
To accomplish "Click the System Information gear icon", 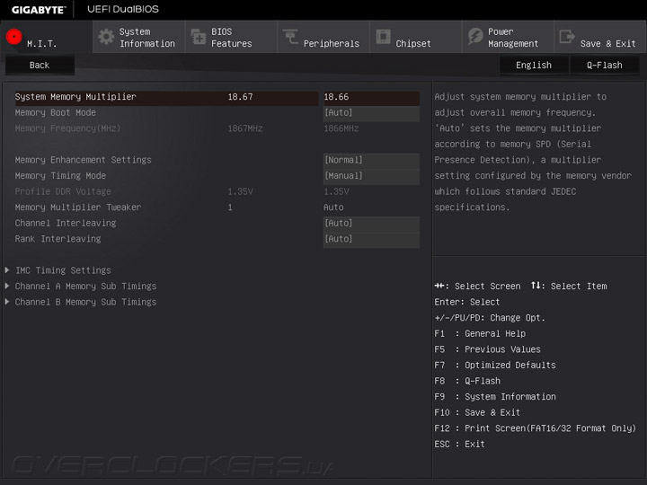I will tap(106, 37).
